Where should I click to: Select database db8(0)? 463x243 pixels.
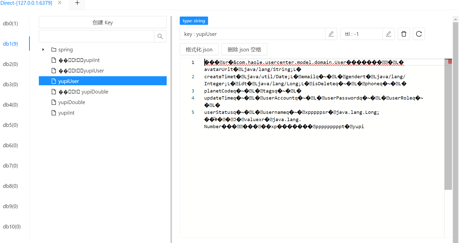[11, 186]
